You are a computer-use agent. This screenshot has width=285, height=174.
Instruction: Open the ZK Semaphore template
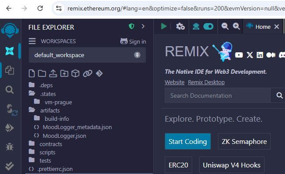coord(244,141)
